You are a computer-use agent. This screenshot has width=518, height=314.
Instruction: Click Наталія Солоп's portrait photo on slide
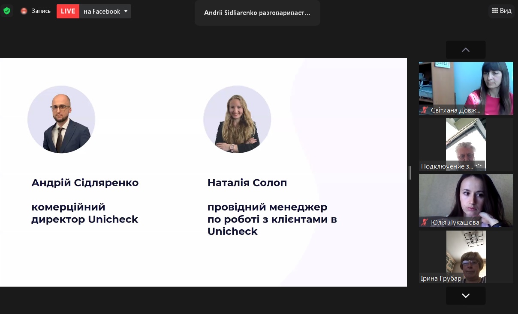click(x=237, y=119)
